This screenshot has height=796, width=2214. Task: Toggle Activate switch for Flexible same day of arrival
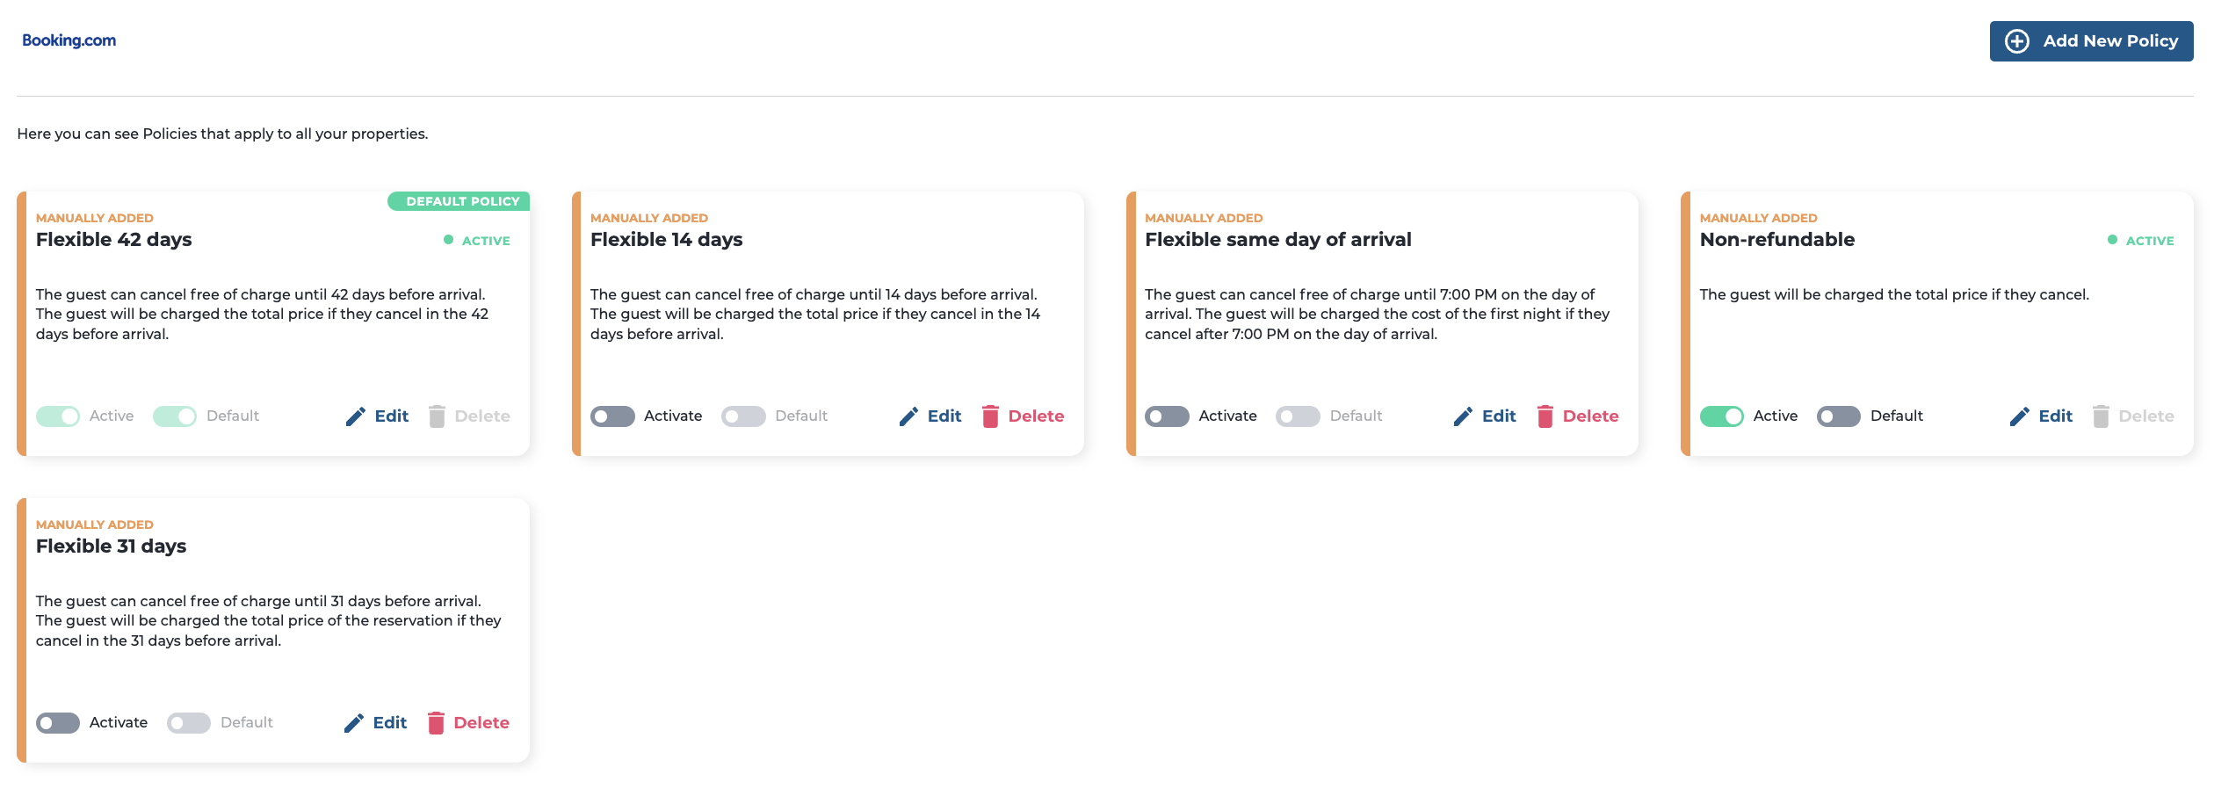pyautogui.click(x=1167, y=416)
